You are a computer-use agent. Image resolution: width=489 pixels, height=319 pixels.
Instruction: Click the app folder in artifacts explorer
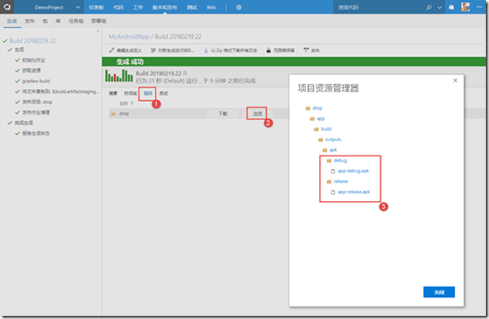click(x=321, y=119)
